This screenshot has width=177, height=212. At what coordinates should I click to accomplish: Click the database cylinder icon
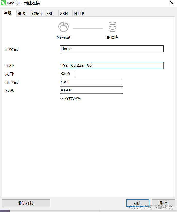pos(112,27)
